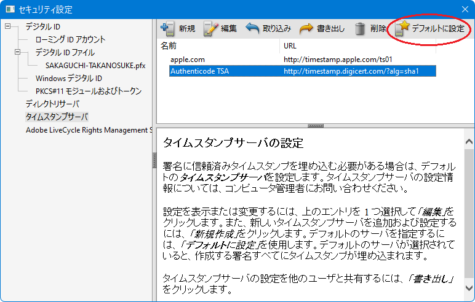This screenshot has width=475, height=302.
Task: Click the 取り込み (Import) arrow icon
Action: point(252,28)
